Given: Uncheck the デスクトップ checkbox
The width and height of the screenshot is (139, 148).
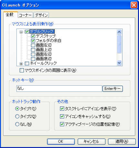Looking at the screenshot, I should (x=33, y=36).
